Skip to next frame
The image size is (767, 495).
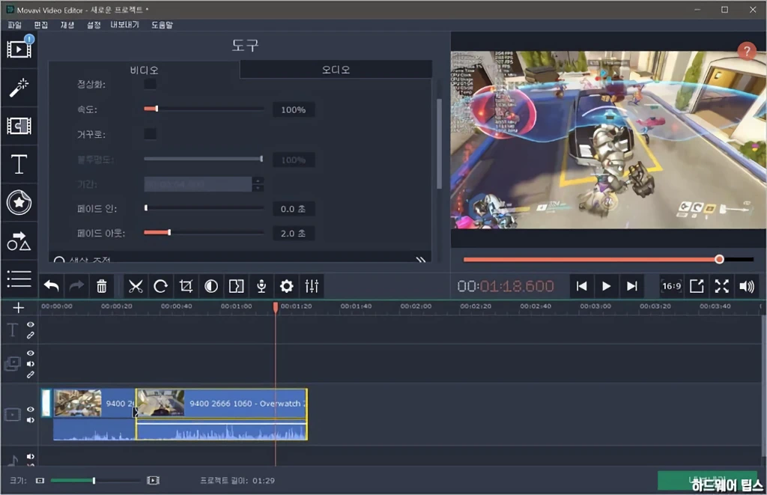632,286
